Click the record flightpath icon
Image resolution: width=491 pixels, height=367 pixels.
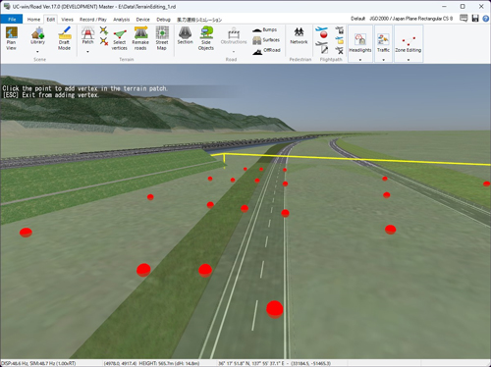(x=322, y=32)
